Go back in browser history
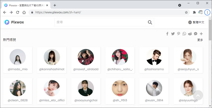 tap(5, 12)
